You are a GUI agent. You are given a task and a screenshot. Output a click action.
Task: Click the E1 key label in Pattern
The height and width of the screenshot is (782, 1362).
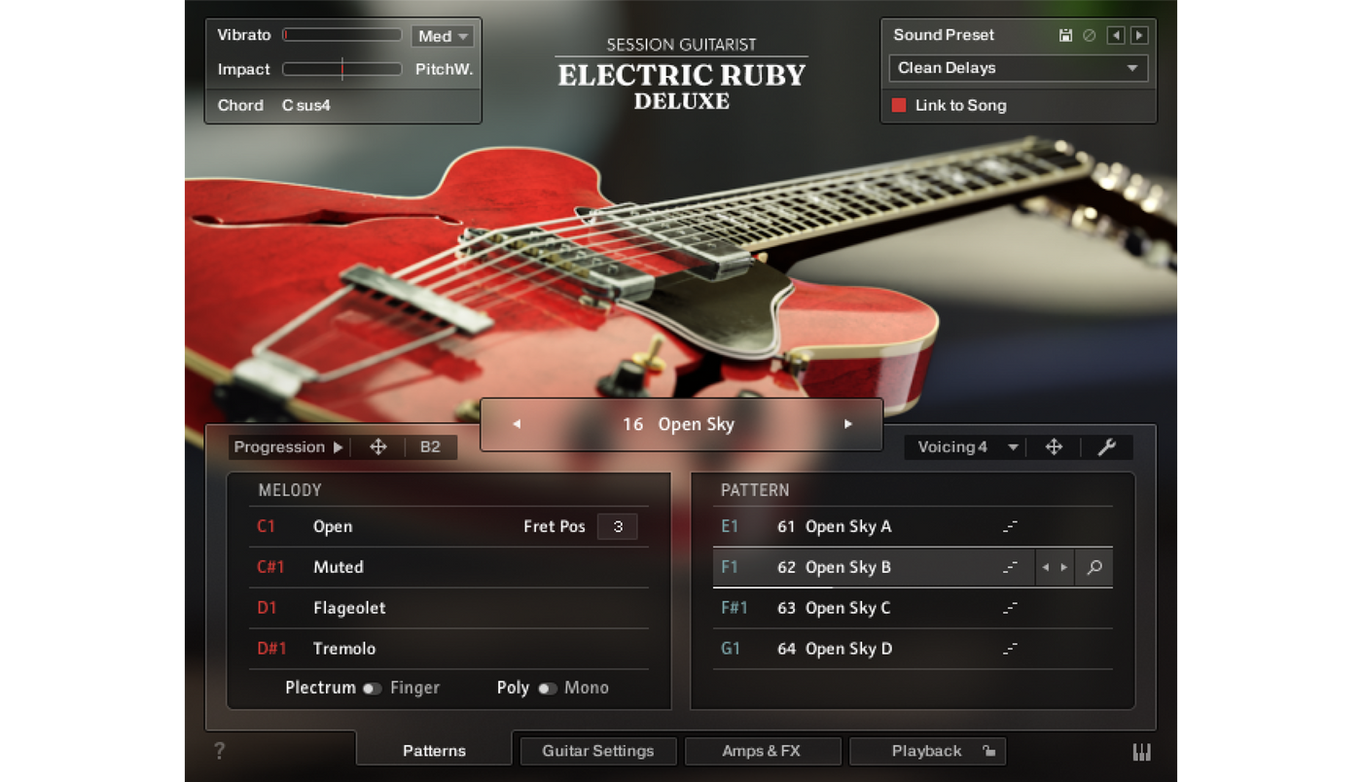[x=730, y=526]
